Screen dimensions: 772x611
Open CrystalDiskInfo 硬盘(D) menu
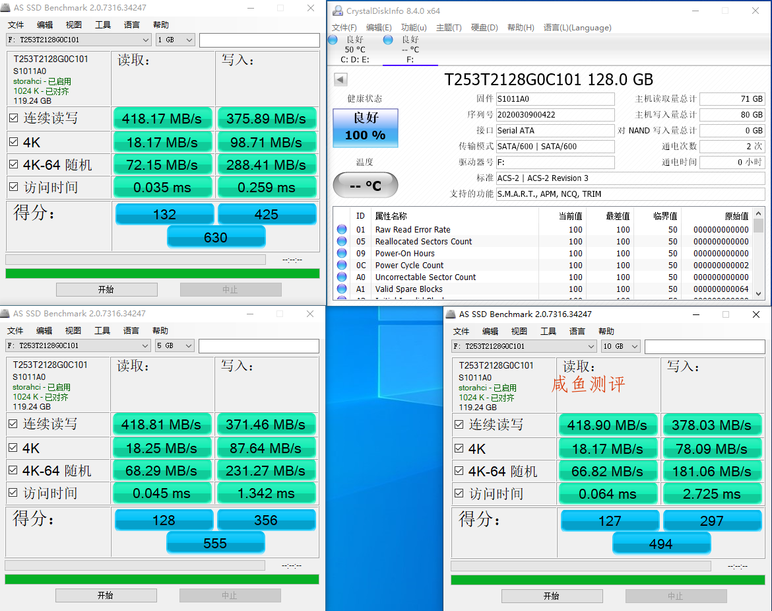484,28
